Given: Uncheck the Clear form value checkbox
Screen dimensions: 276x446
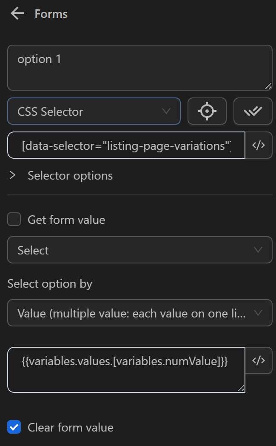Looking at the screenshot, I should (14, 427).
